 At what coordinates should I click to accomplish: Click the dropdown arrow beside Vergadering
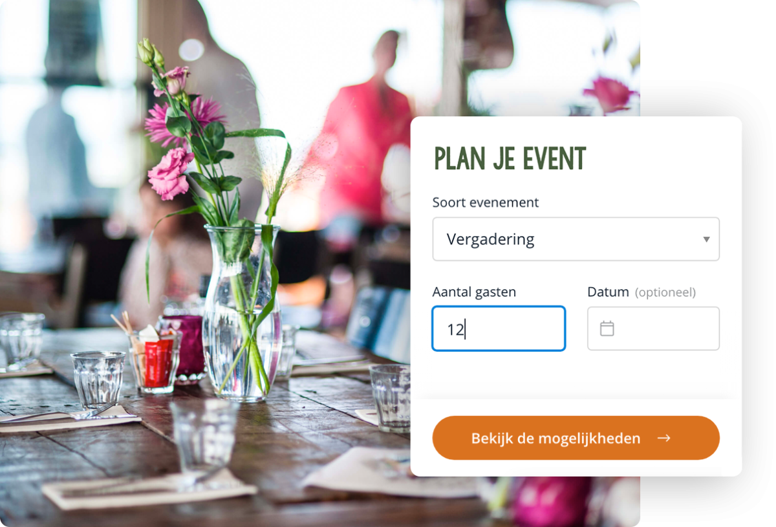[706, 239]
